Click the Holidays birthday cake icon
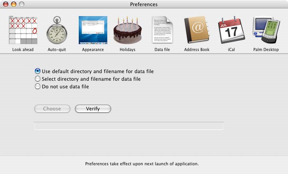 (127, 30)
